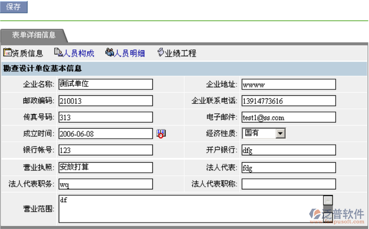Switch to the 表单详细信息 tab

pos(34,35)
